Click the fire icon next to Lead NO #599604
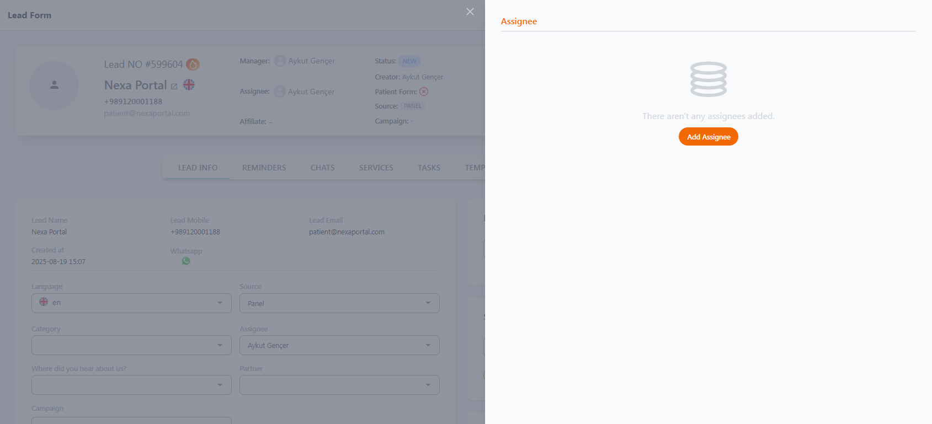Image resolution: width=932 pixels, height=424 pixels. point(193,65)
